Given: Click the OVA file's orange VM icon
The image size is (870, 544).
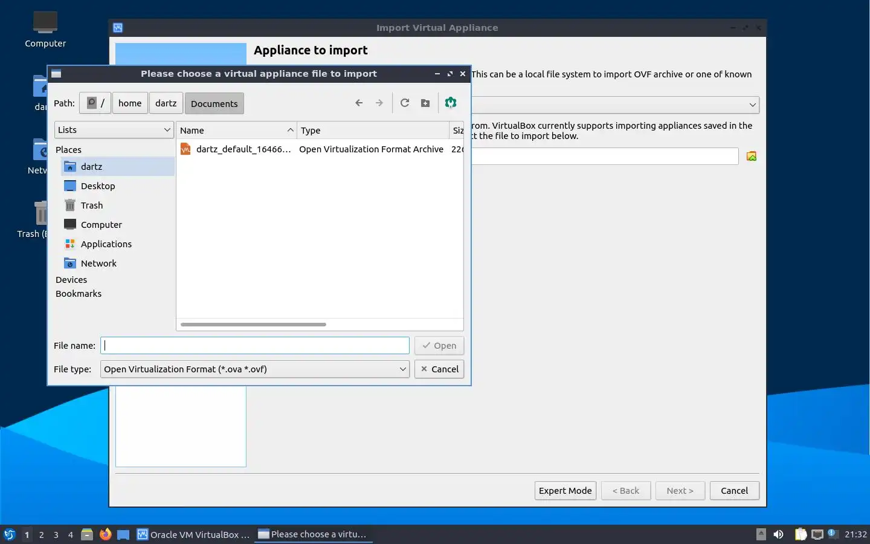Looking at the screenshot, I should 185,149.
